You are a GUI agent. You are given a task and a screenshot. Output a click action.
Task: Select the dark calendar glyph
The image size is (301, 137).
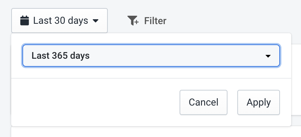click(24, 21)
